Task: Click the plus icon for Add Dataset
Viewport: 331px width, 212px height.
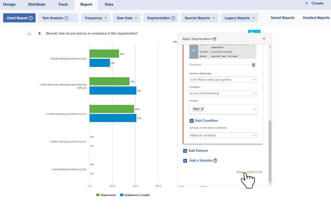Action: coord(185,151)
